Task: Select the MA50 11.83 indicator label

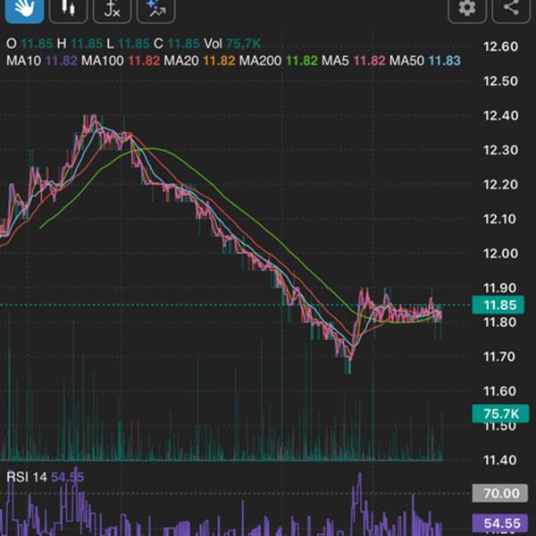Action: (425, 61)
